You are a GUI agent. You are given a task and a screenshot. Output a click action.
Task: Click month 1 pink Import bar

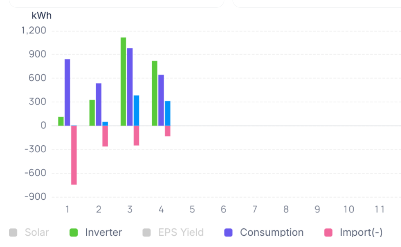click(74, 155)
